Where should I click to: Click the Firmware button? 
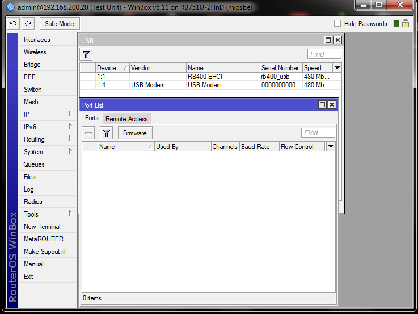click(x=135, y=133)
